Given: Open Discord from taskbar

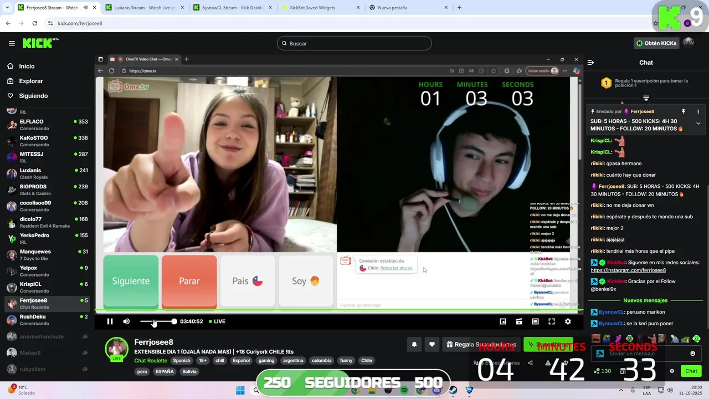Looking at the screenshot, I should 437,390.
